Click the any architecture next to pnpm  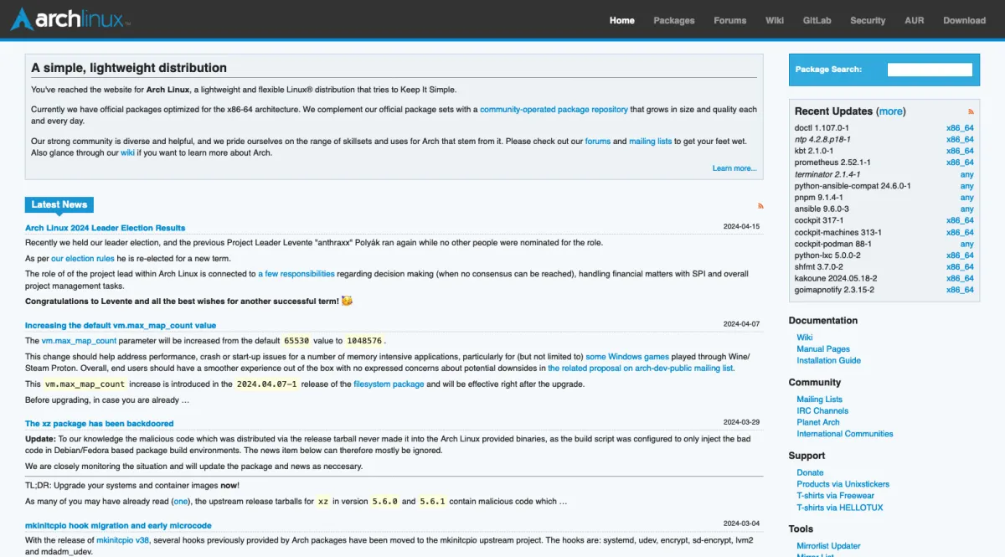point(967,198)
